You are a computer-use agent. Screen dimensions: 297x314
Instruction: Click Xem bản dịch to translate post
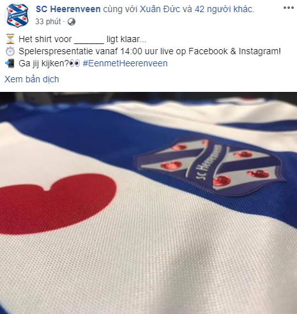(x=32, y=79)
